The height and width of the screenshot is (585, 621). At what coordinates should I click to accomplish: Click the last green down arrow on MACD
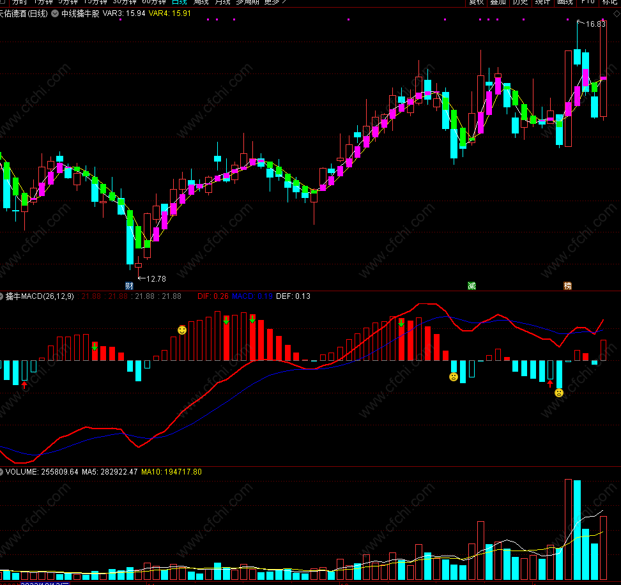(401, 323)
